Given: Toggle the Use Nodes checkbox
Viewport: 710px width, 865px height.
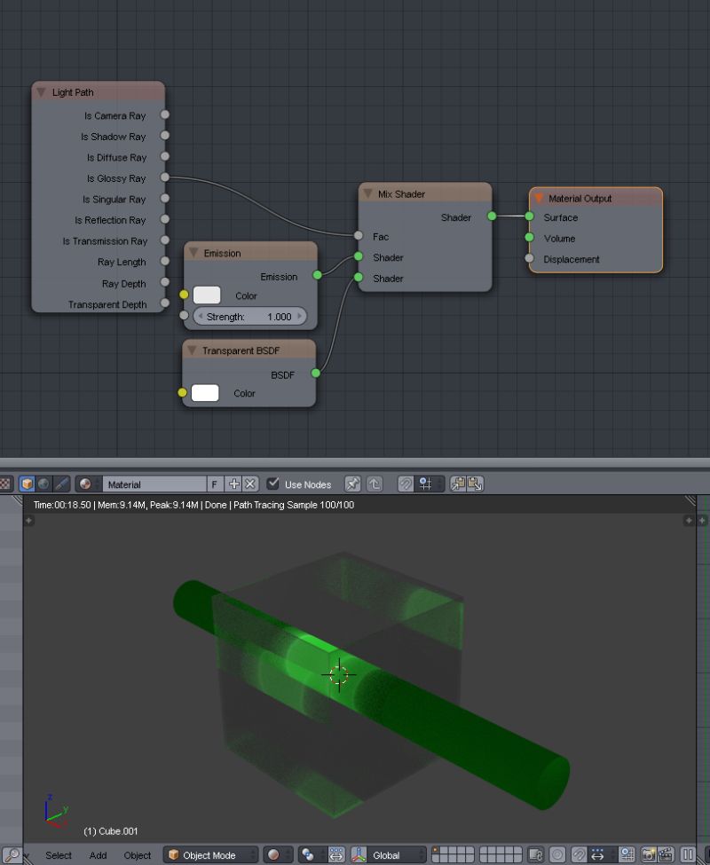Looking at the screenshot, I should [272, 484].
